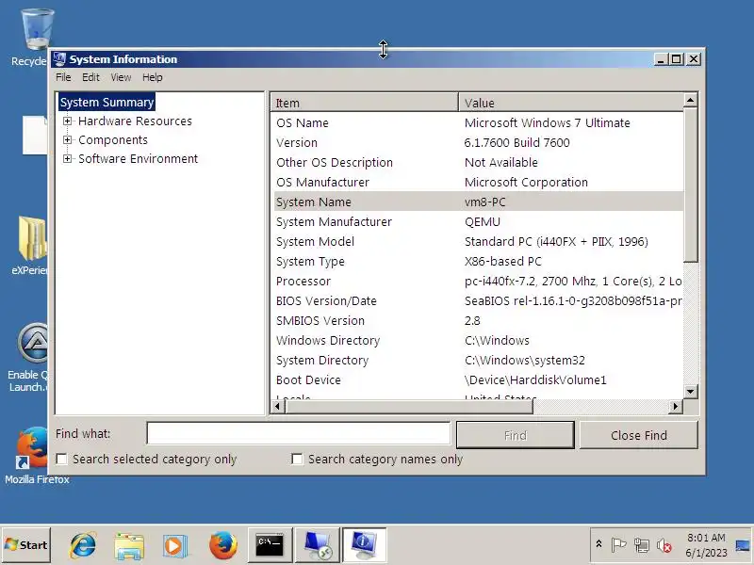The width and height of the screenshot is (754, 565).
Task: Open Firefox from the taskbar
Action: [x=222, y=546]
